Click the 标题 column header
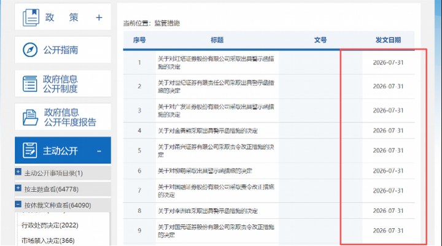Image resolution: width=442 pixels, height=246 pixels. 217,40
